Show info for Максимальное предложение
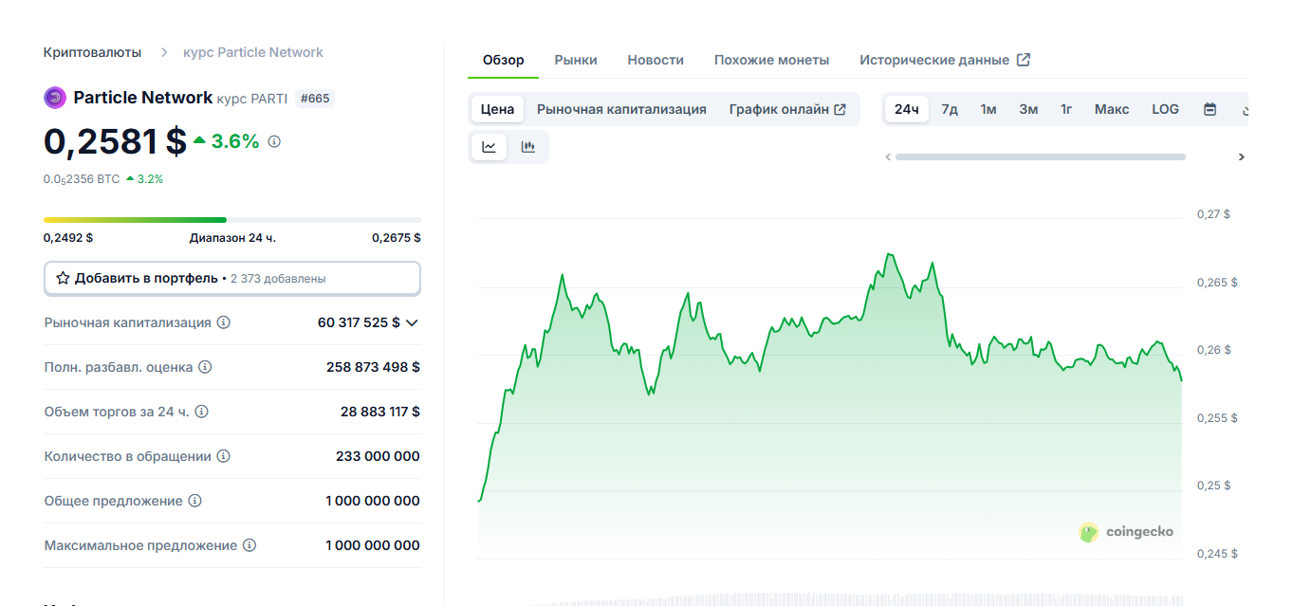The image size is (1293, 606). (249, 545)
